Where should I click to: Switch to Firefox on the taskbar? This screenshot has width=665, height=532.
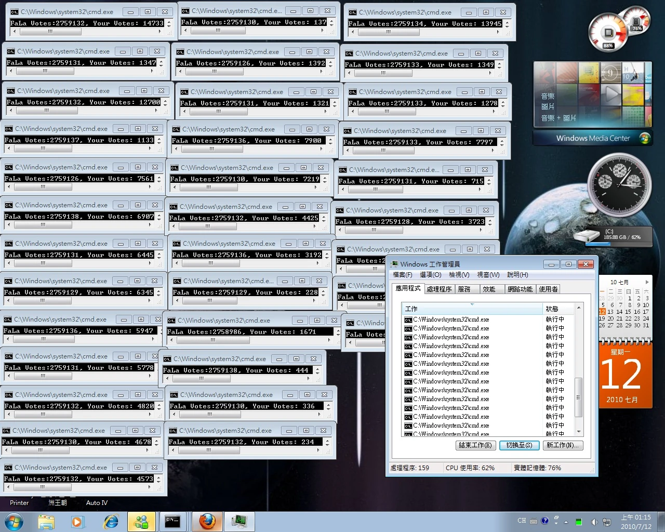coord(207,522)
